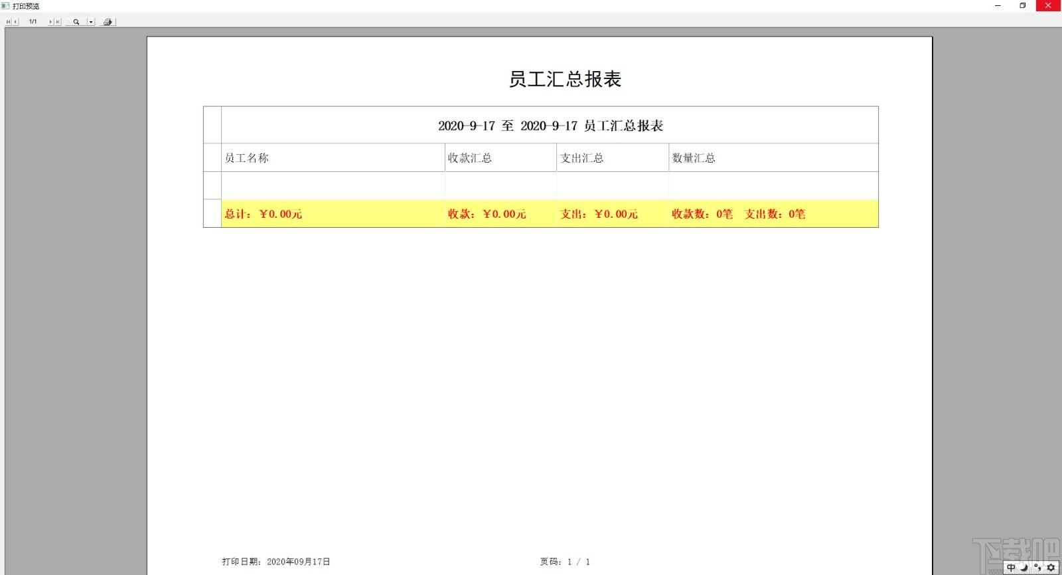Screen dimensions: 1062x575
Task: Click the 页码: 1 / 1 footer
Action: (565, 562)
